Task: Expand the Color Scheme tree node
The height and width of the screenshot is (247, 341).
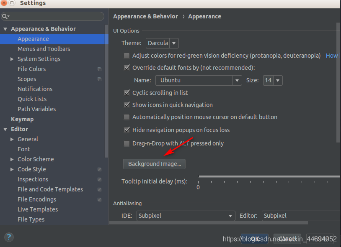Action: tap(12, 159)
